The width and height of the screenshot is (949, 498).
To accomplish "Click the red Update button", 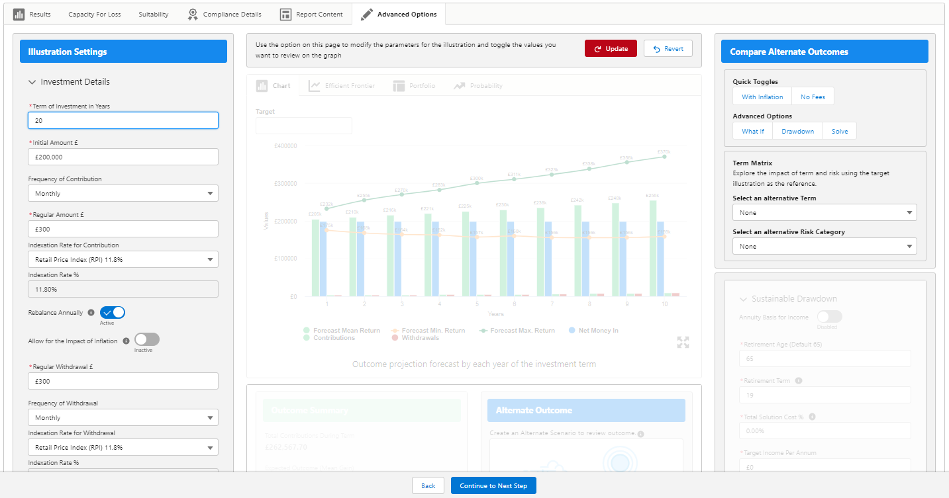I will tap(611, 48).
